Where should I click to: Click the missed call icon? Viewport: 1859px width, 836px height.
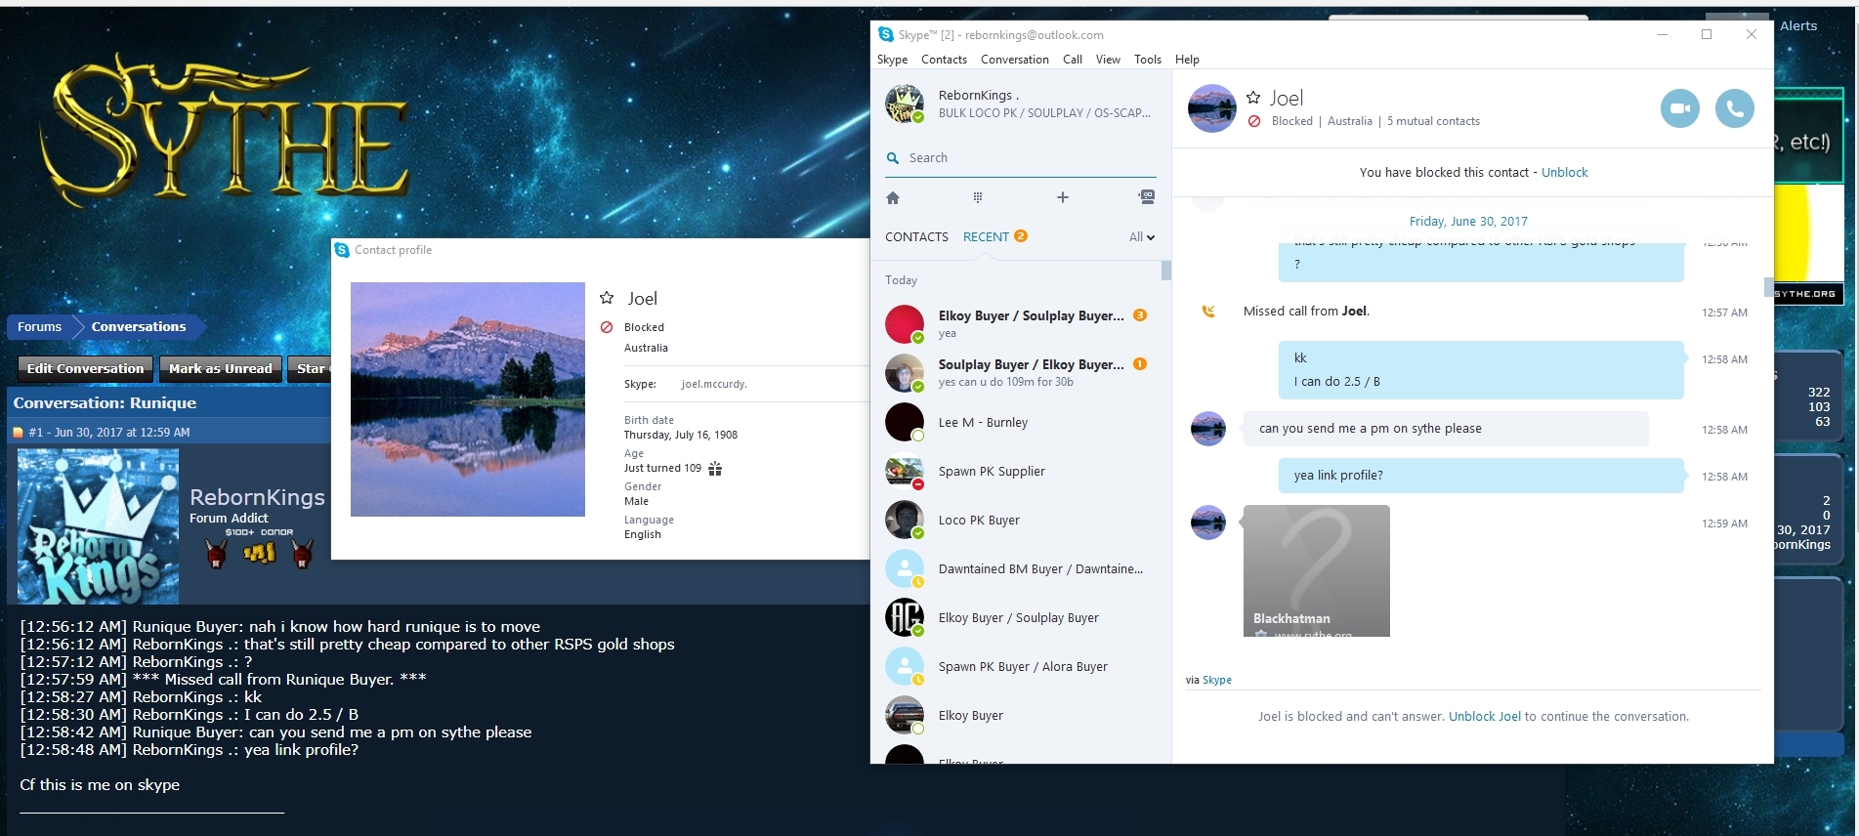(x=1208, y=312)
